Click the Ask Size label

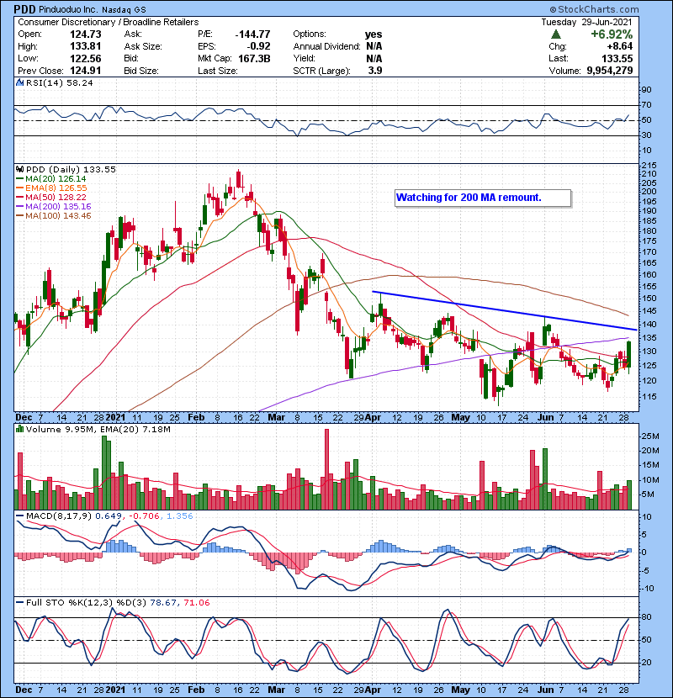143,46
